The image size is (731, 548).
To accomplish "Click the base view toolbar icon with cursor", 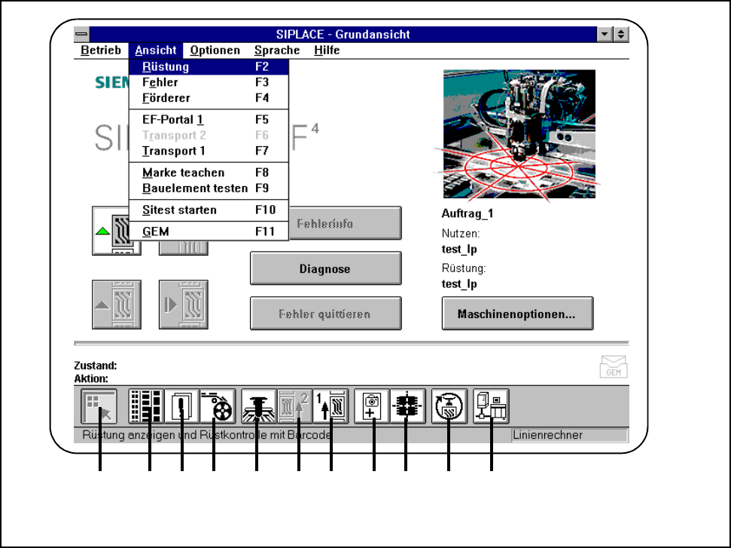I will tap(99, 406).
